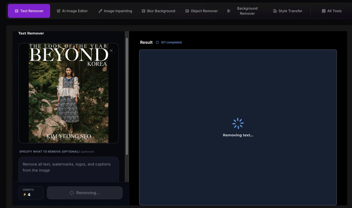The width and height of the screenshot is (352, 208).
Task: Focus the 'Specify what to remove' text box
Action: coord(69,169)
